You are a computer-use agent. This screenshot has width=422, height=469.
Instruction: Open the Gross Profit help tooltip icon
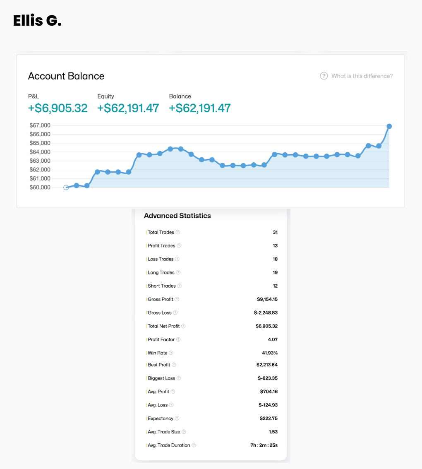point(177,299)
